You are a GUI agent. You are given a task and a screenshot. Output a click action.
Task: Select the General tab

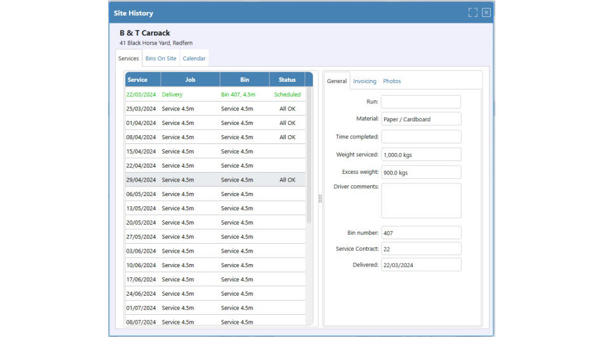click(337, 81)
